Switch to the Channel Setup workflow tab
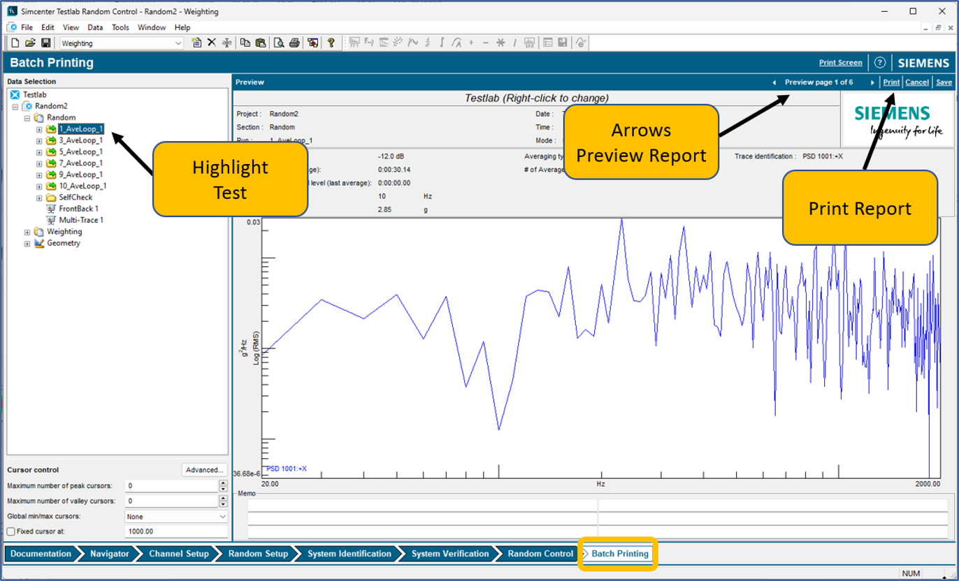Screen dimensions: 959x581 coord(178,554)
